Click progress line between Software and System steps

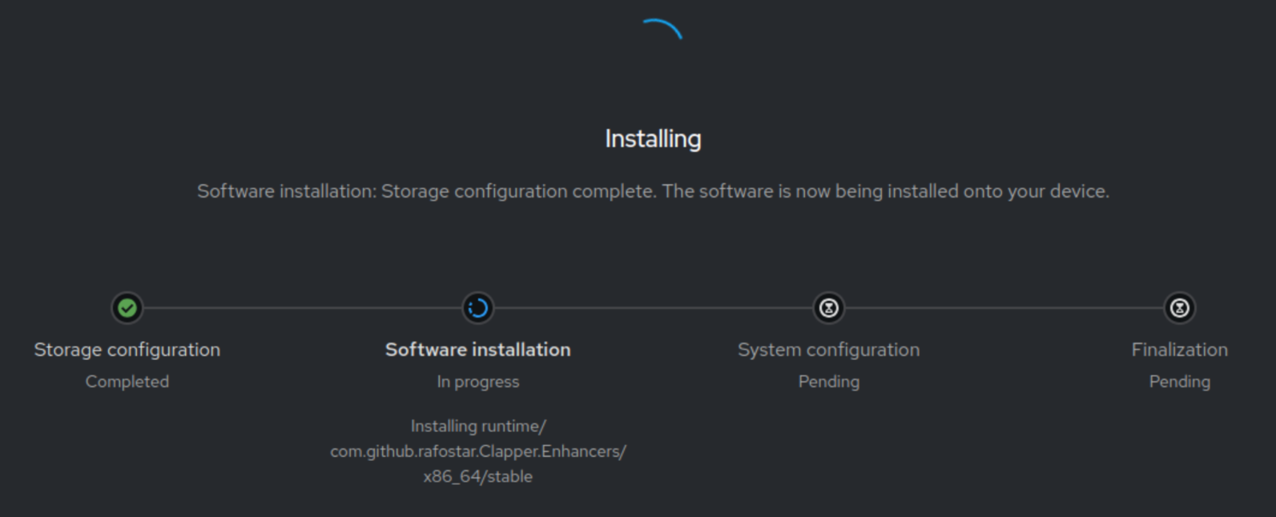[x=653, y=308]
